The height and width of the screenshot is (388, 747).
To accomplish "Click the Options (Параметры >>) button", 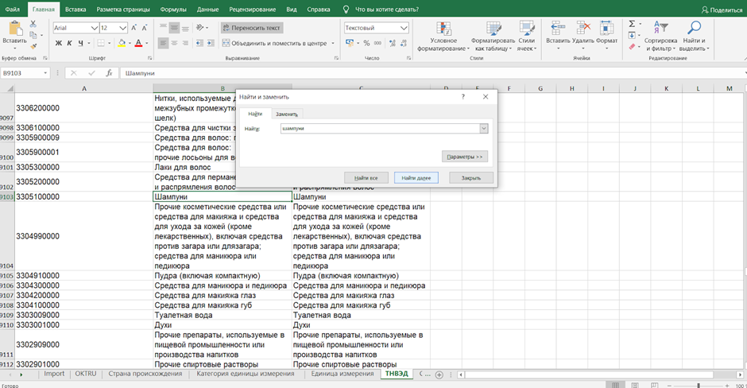I will 464,157.
